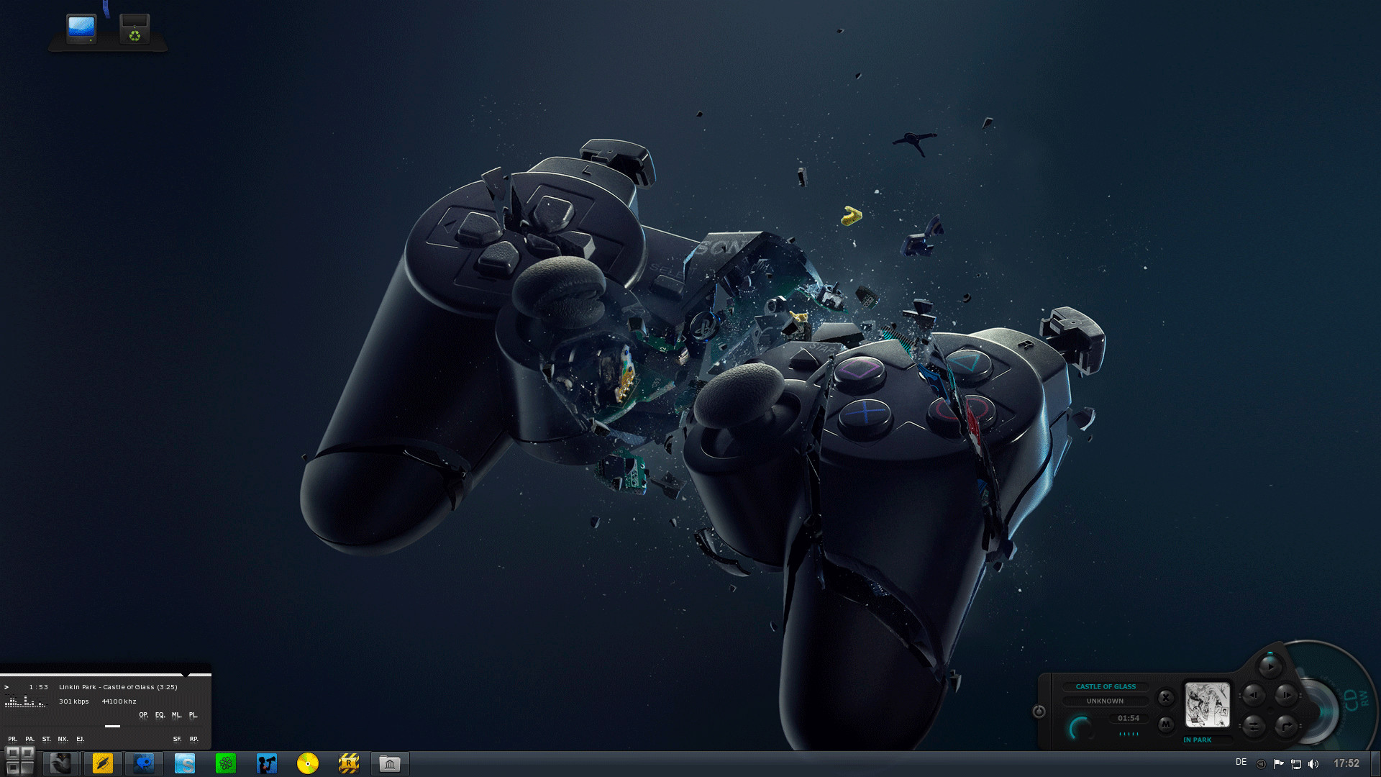Launch the blue Photoshop taskbar icon
The image size is (1381, 777).
[x=144, y=763]
